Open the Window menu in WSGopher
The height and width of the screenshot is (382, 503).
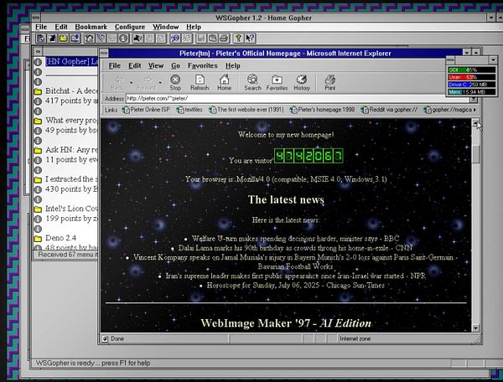tap(165, 27)
